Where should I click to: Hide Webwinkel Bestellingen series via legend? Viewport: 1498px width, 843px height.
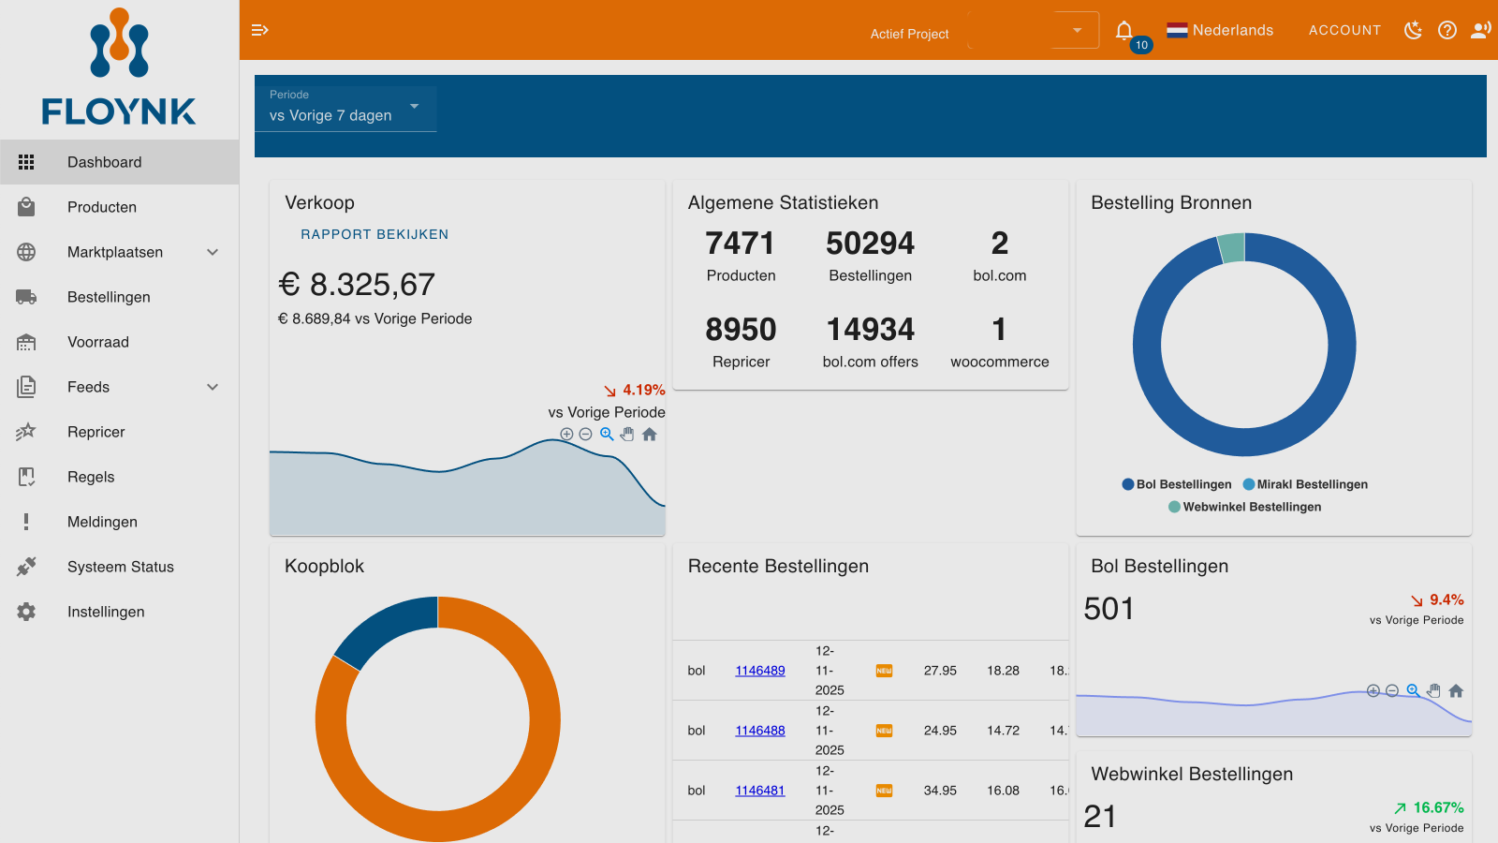[1244, 507]
